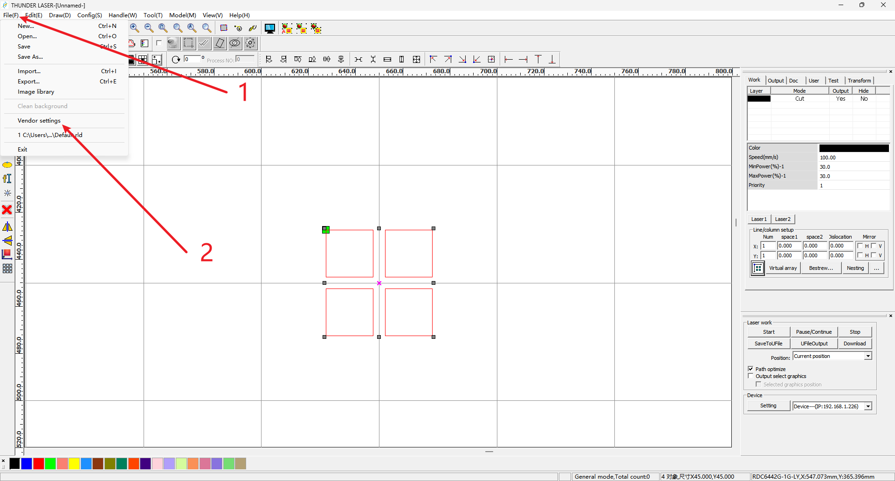The height and width of the screenshot is (481, 895).
Task: Click the text tool icon
Action: 7,179
